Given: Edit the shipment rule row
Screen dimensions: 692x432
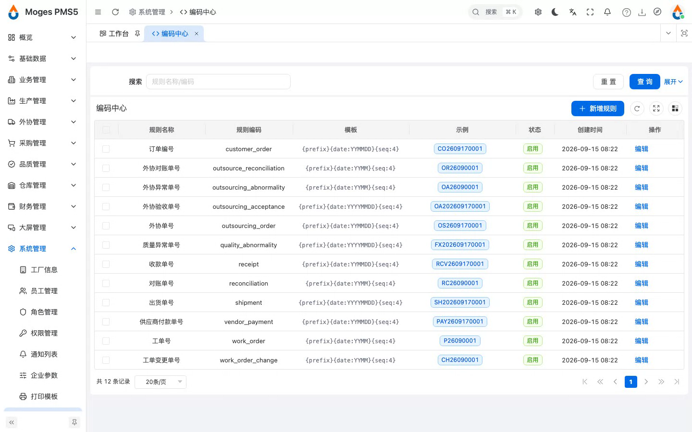Looking at the screenshot, I should (x=642, y=302).
